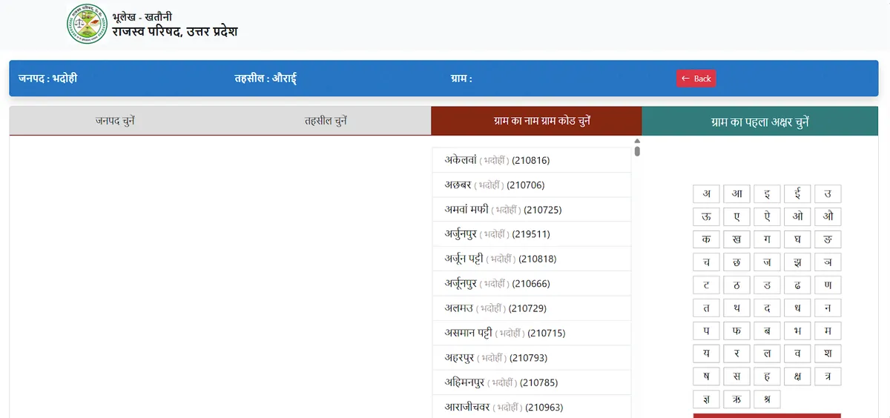Open the ग्राम का पहला अक्षर चुनें header
Screen dimensions: 890x418
tap(759, 122)
